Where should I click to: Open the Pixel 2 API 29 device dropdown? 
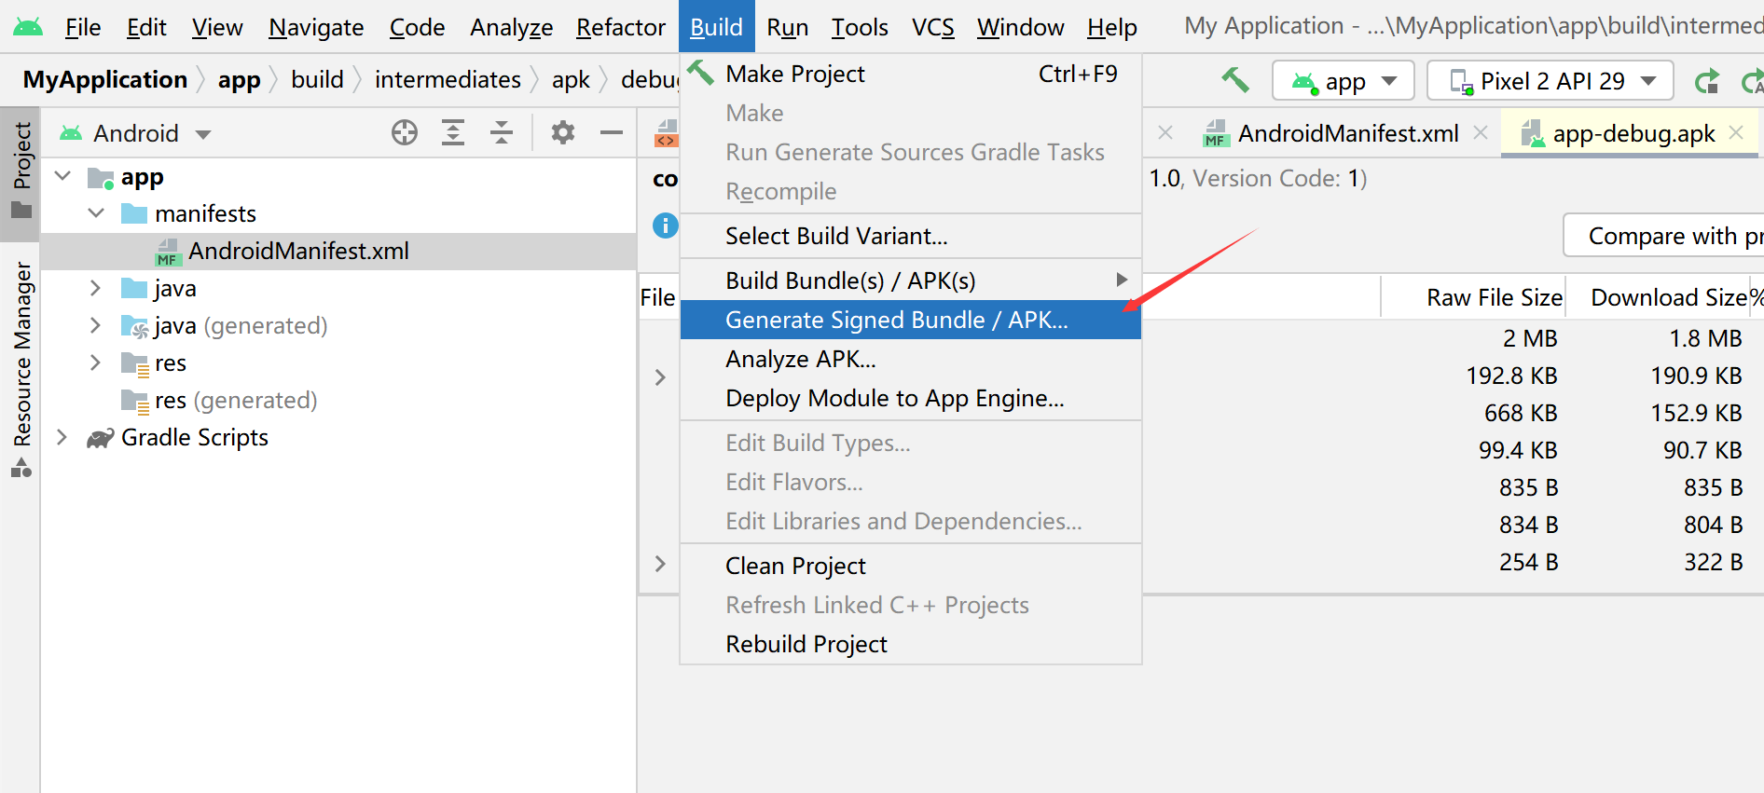[x=1550, y=81]
